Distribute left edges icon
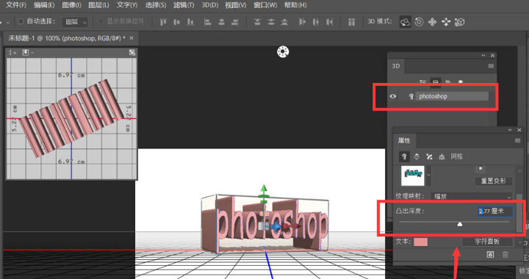This screenshot has width=529, height=279. (x=302, y=22)
